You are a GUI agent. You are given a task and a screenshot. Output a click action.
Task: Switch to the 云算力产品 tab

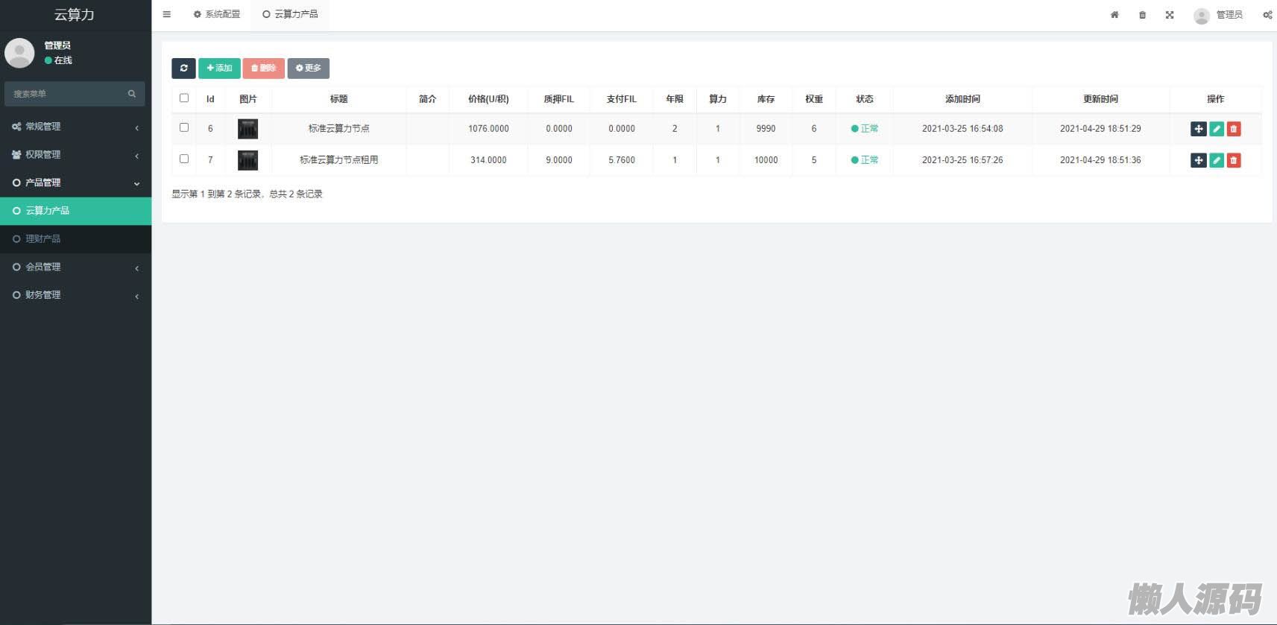[x=290, y=14]
